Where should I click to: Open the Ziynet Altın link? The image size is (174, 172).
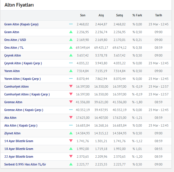click(x=12, y=133)
